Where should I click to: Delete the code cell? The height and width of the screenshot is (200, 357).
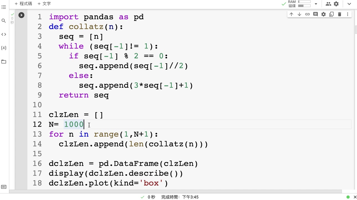pyautogui.click(x=339, y=14)
